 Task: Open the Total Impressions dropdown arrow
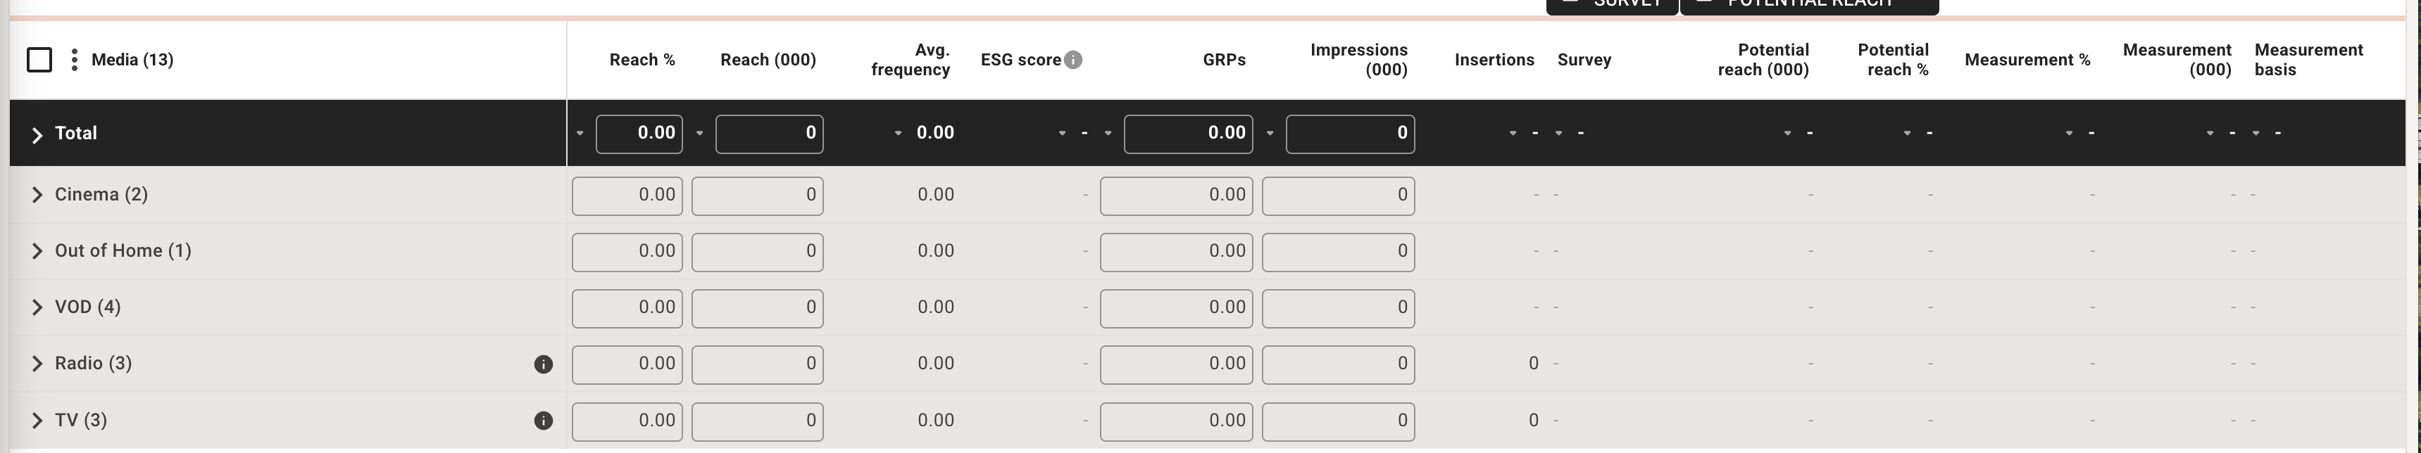coord(1270,133)
